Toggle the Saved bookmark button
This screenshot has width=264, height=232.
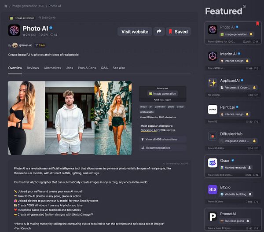coord(178,32)
